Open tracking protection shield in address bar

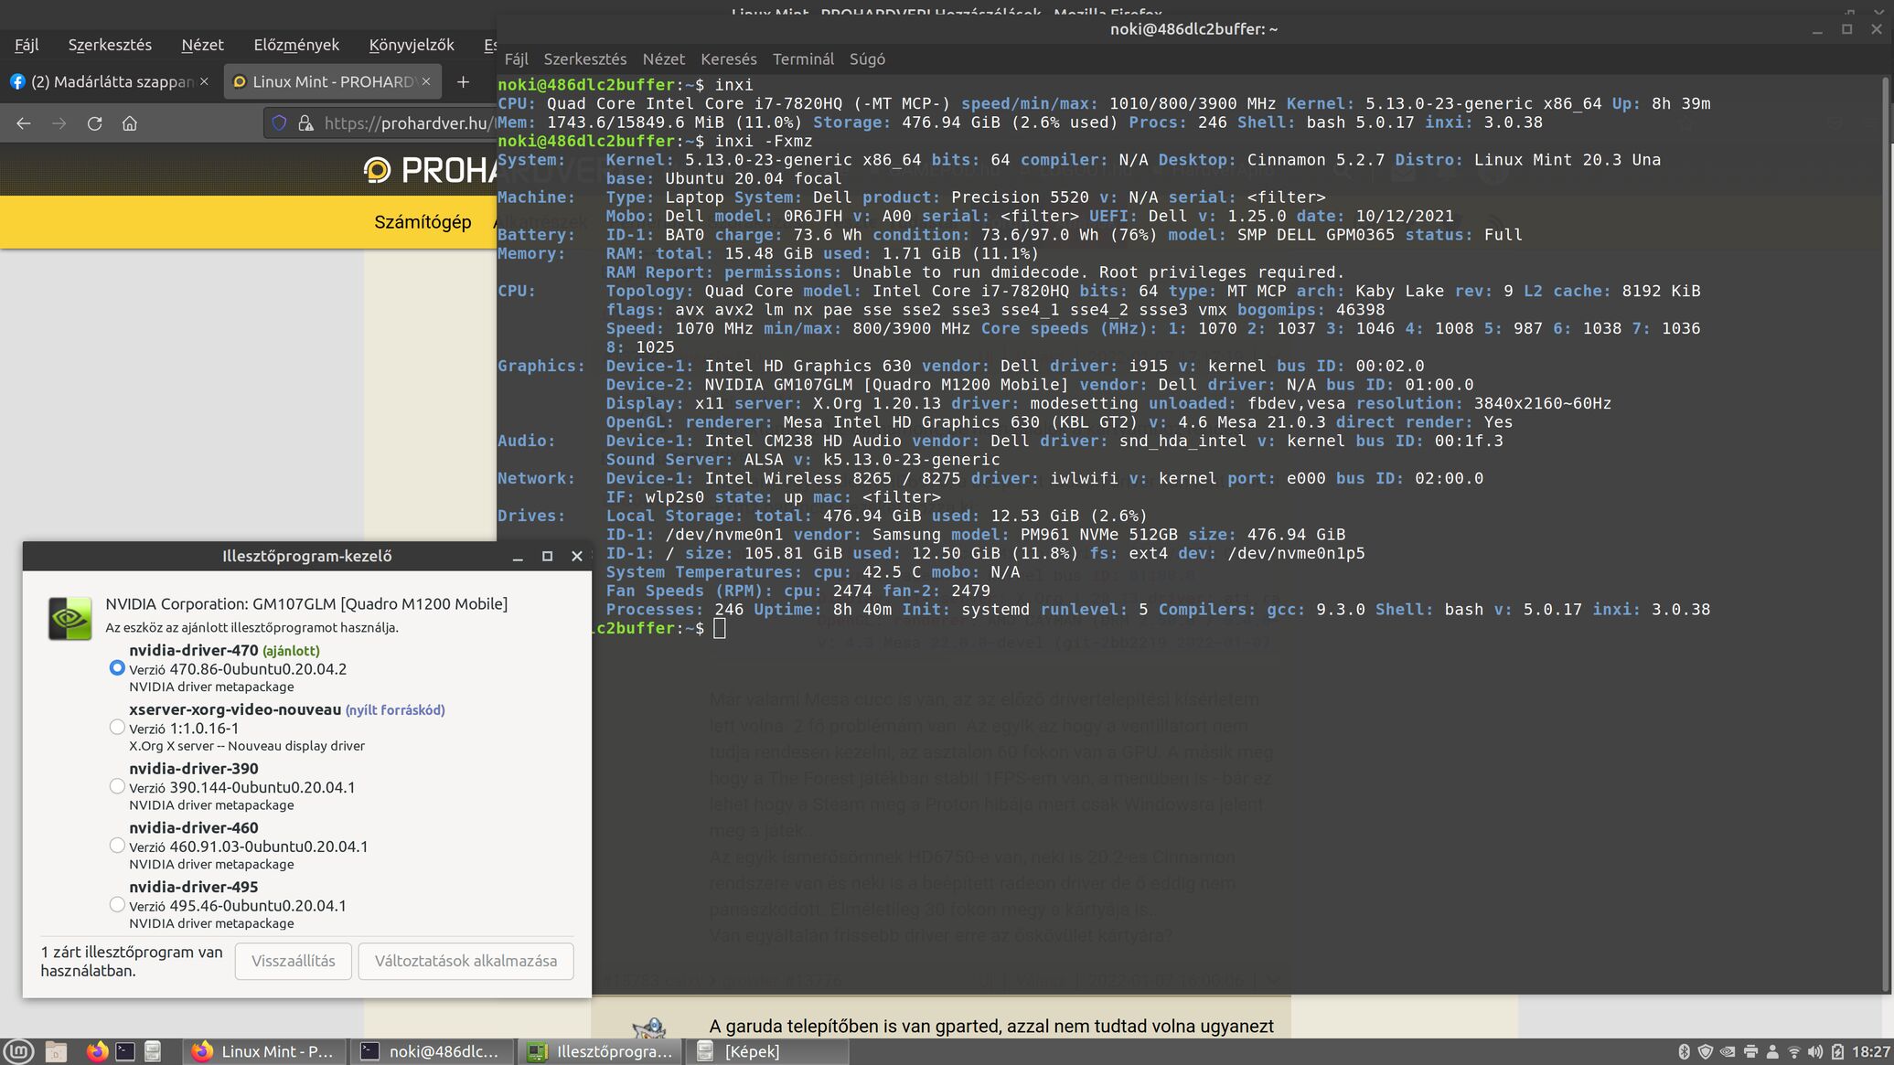point(280,123)
